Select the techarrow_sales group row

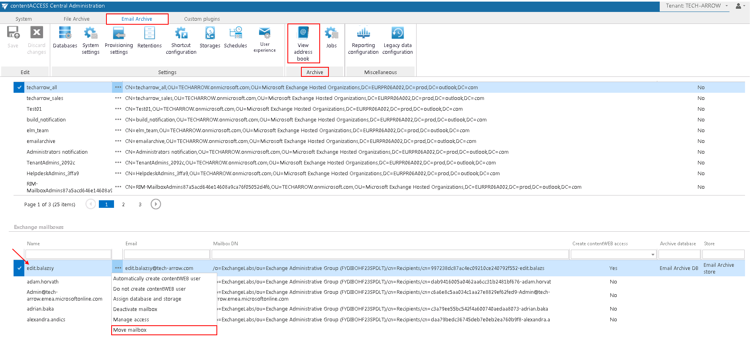(379, 98)
